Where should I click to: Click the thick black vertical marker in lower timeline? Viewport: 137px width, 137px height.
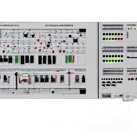coord(16,81)
